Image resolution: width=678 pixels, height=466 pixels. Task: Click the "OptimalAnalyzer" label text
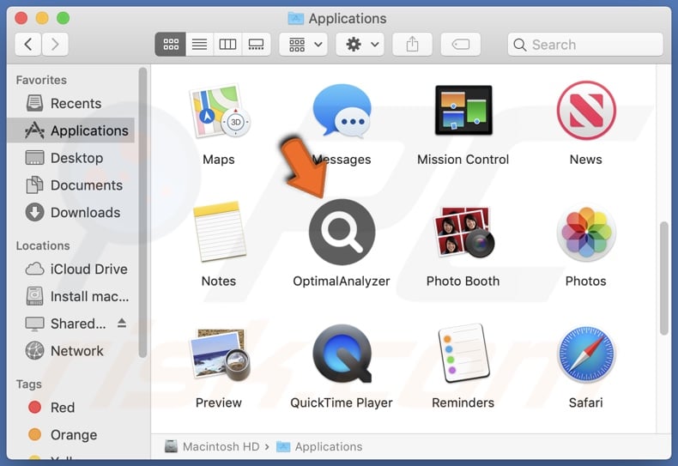pyautogui.click(x=342, y=281)
